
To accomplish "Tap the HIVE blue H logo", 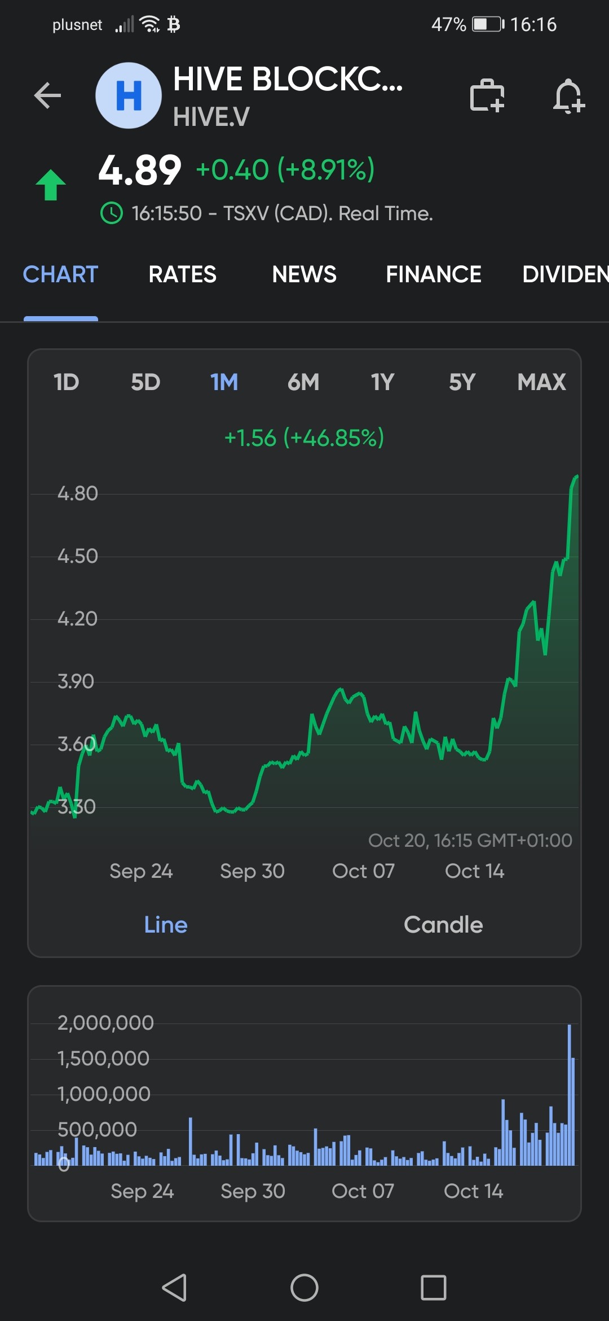I will click(x=129, y=95).
